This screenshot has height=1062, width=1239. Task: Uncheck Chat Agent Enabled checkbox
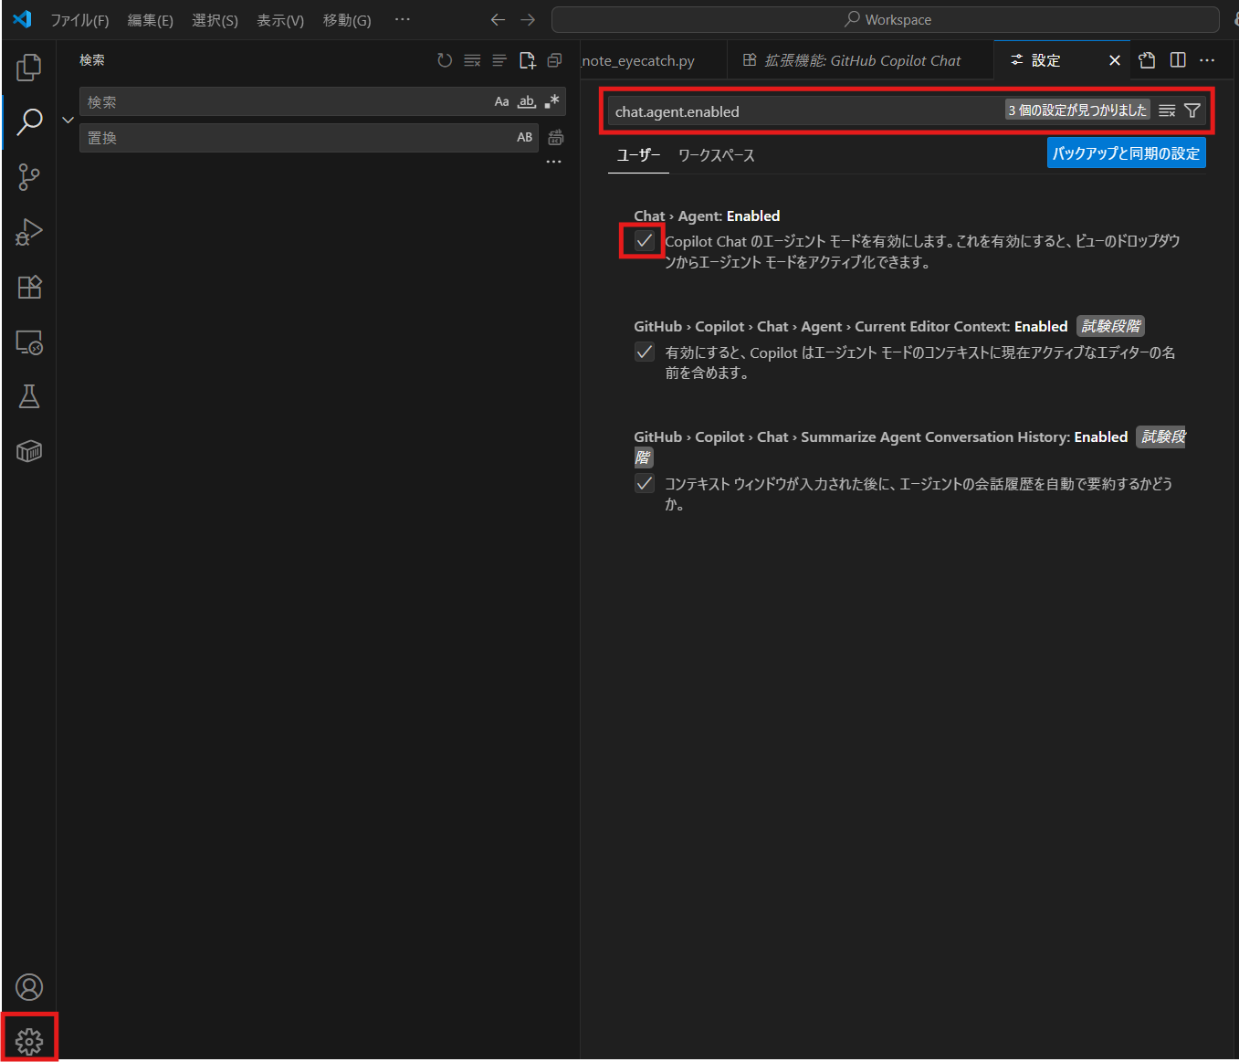tap(645, 241)
